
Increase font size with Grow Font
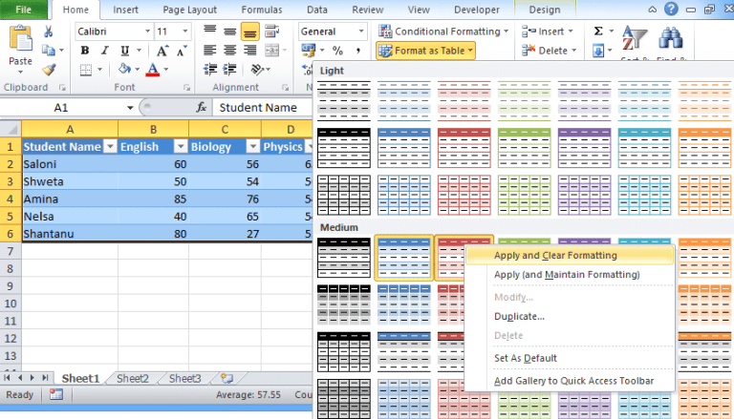pos(162,51)
